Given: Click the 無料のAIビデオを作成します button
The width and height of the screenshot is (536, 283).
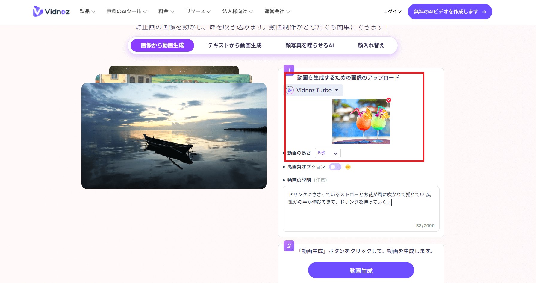Looking at the screenshot, I should click(449, 11).
